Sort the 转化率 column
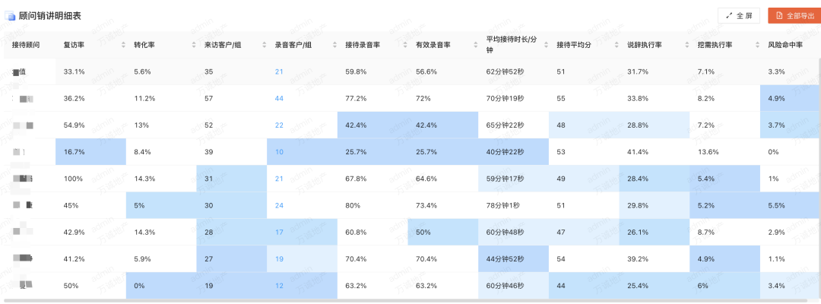The image size is (821, 304). point(194,45)
